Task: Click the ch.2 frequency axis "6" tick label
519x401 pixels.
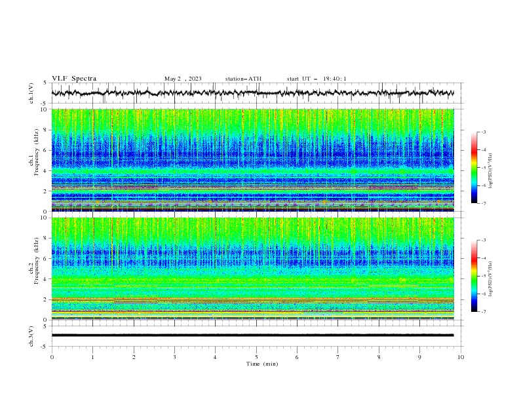Action: coord(47,259)
